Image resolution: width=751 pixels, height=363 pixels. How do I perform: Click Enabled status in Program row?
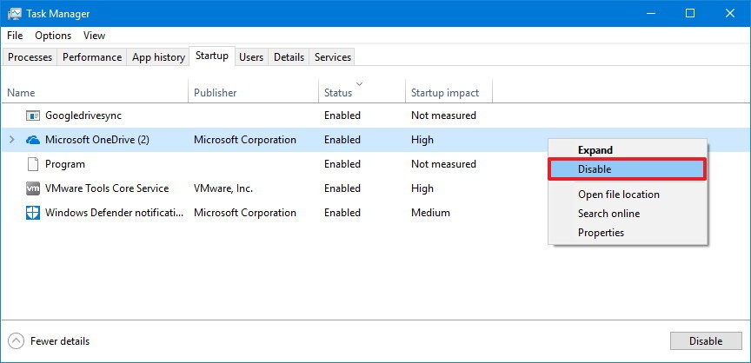tap(342, 164)
